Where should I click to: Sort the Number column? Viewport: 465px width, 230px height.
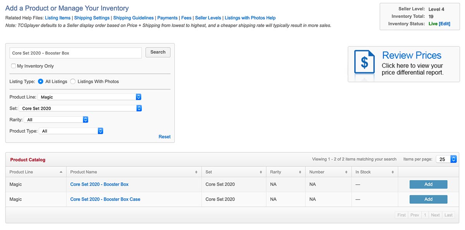pyautogui.click(x=346, y=172)
